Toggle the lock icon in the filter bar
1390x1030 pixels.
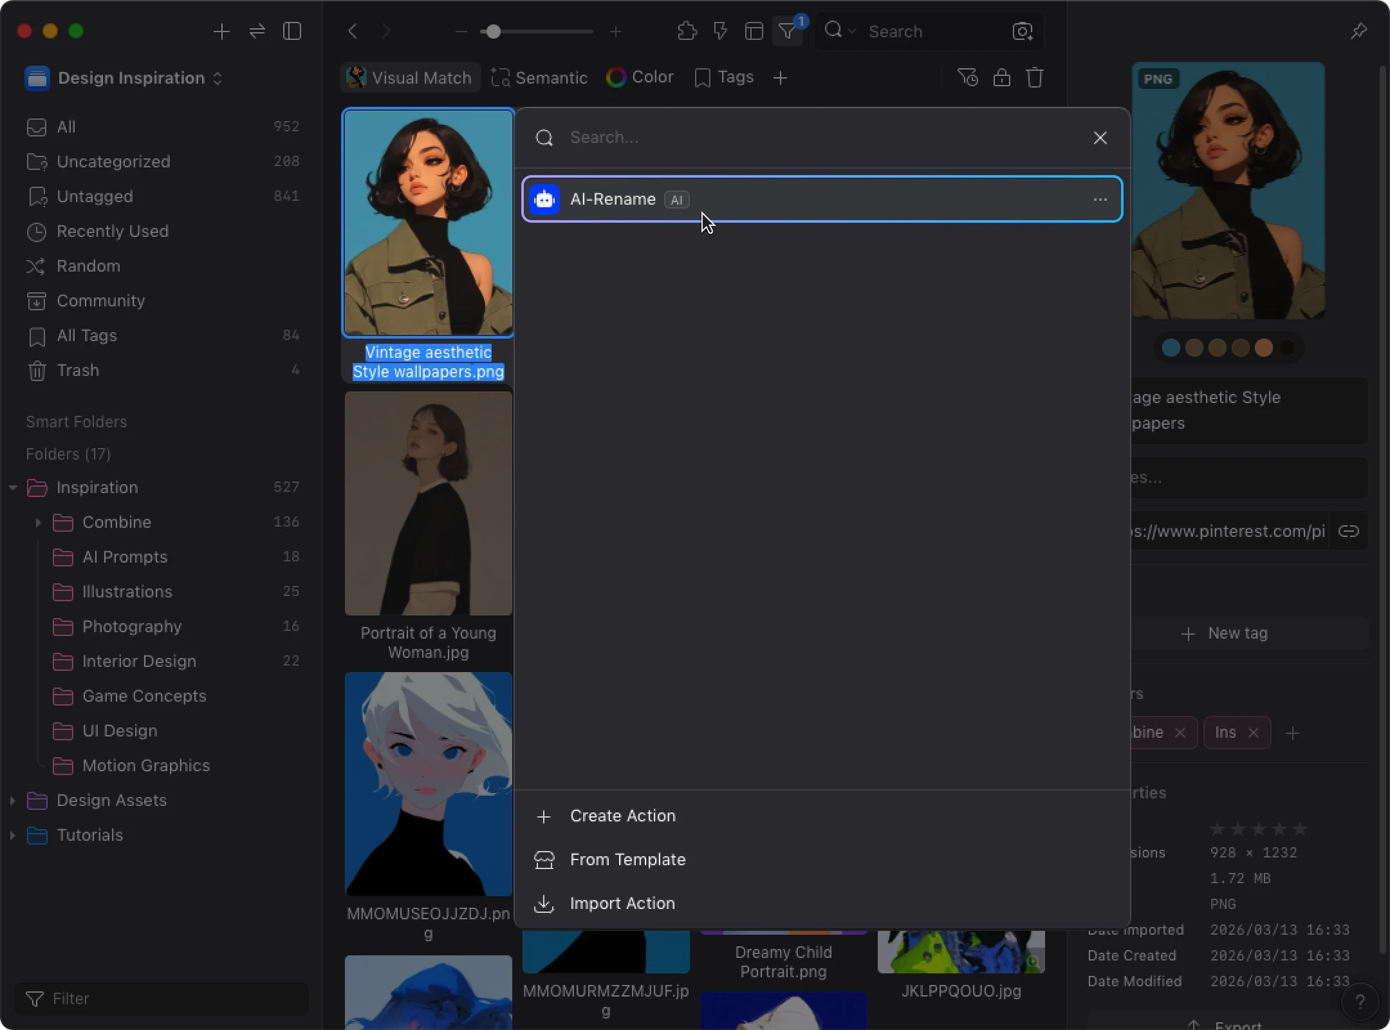1001,77
